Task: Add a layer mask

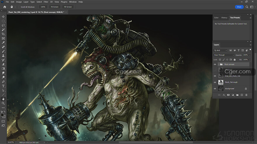Action: [x=228, y=95]
